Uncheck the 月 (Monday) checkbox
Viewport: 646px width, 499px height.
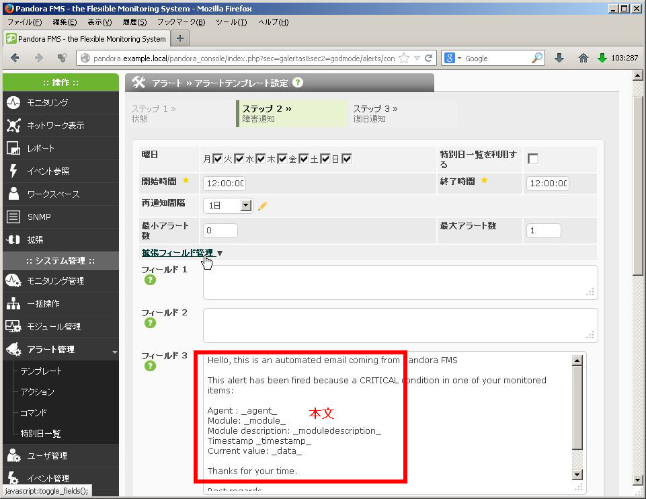pos(218,159)
